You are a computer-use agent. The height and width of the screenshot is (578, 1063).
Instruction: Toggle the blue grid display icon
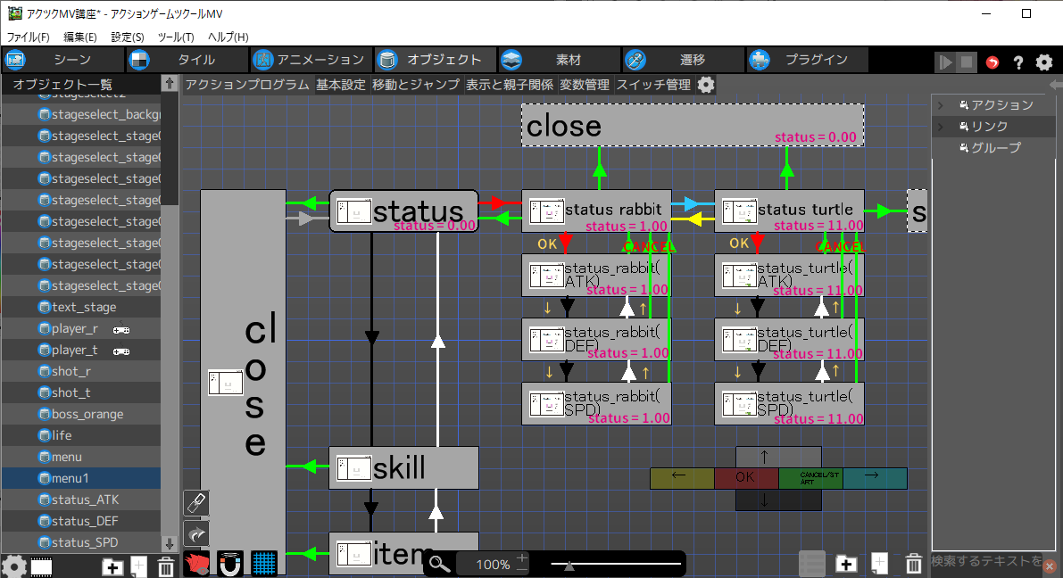[x=263, y=563]
